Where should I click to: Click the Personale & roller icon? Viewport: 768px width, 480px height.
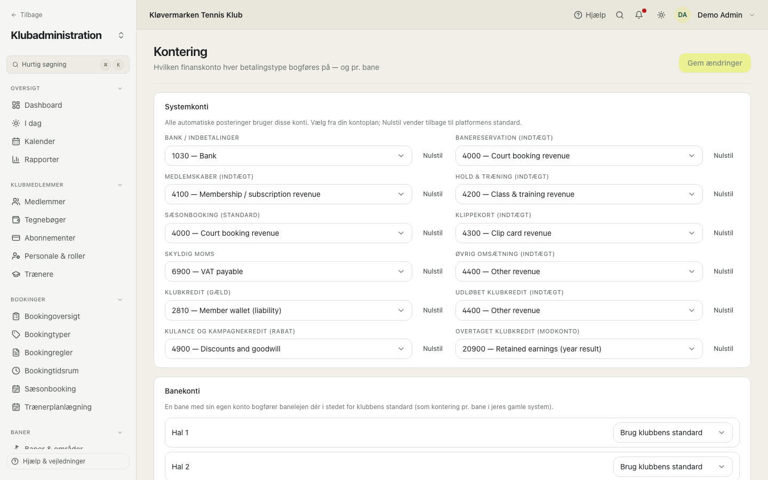tap(16, 256)
